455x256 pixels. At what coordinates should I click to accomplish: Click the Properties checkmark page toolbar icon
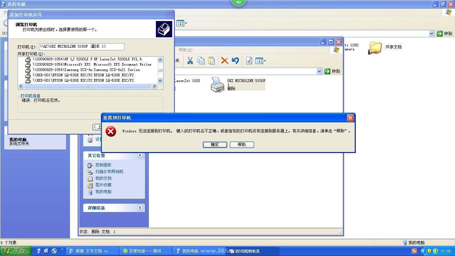point(249,61)
